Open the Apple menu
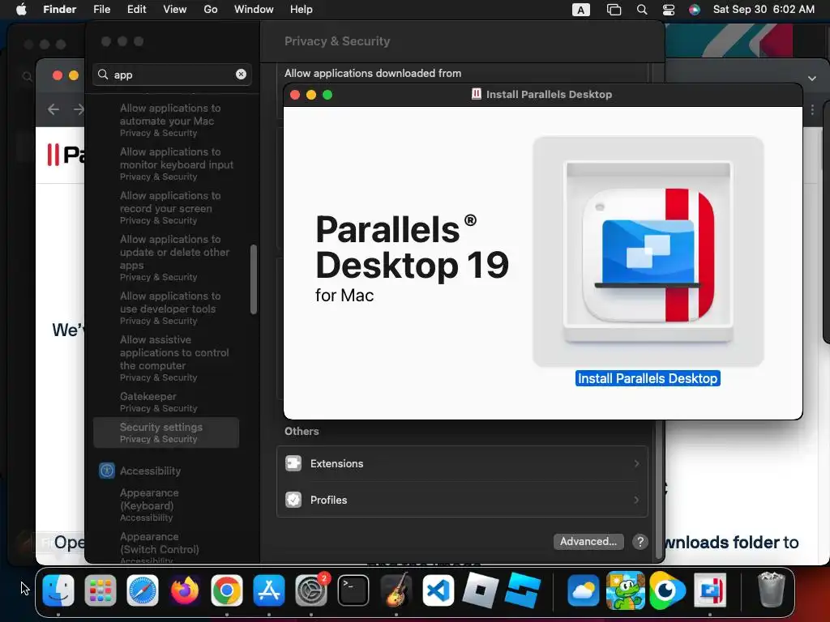 [x=21, y=10]
